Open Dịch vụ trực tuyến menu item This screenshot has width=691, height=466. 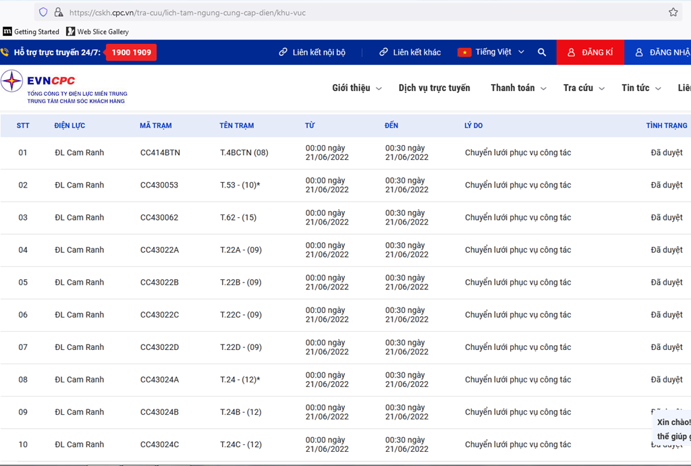click(434, 88)
